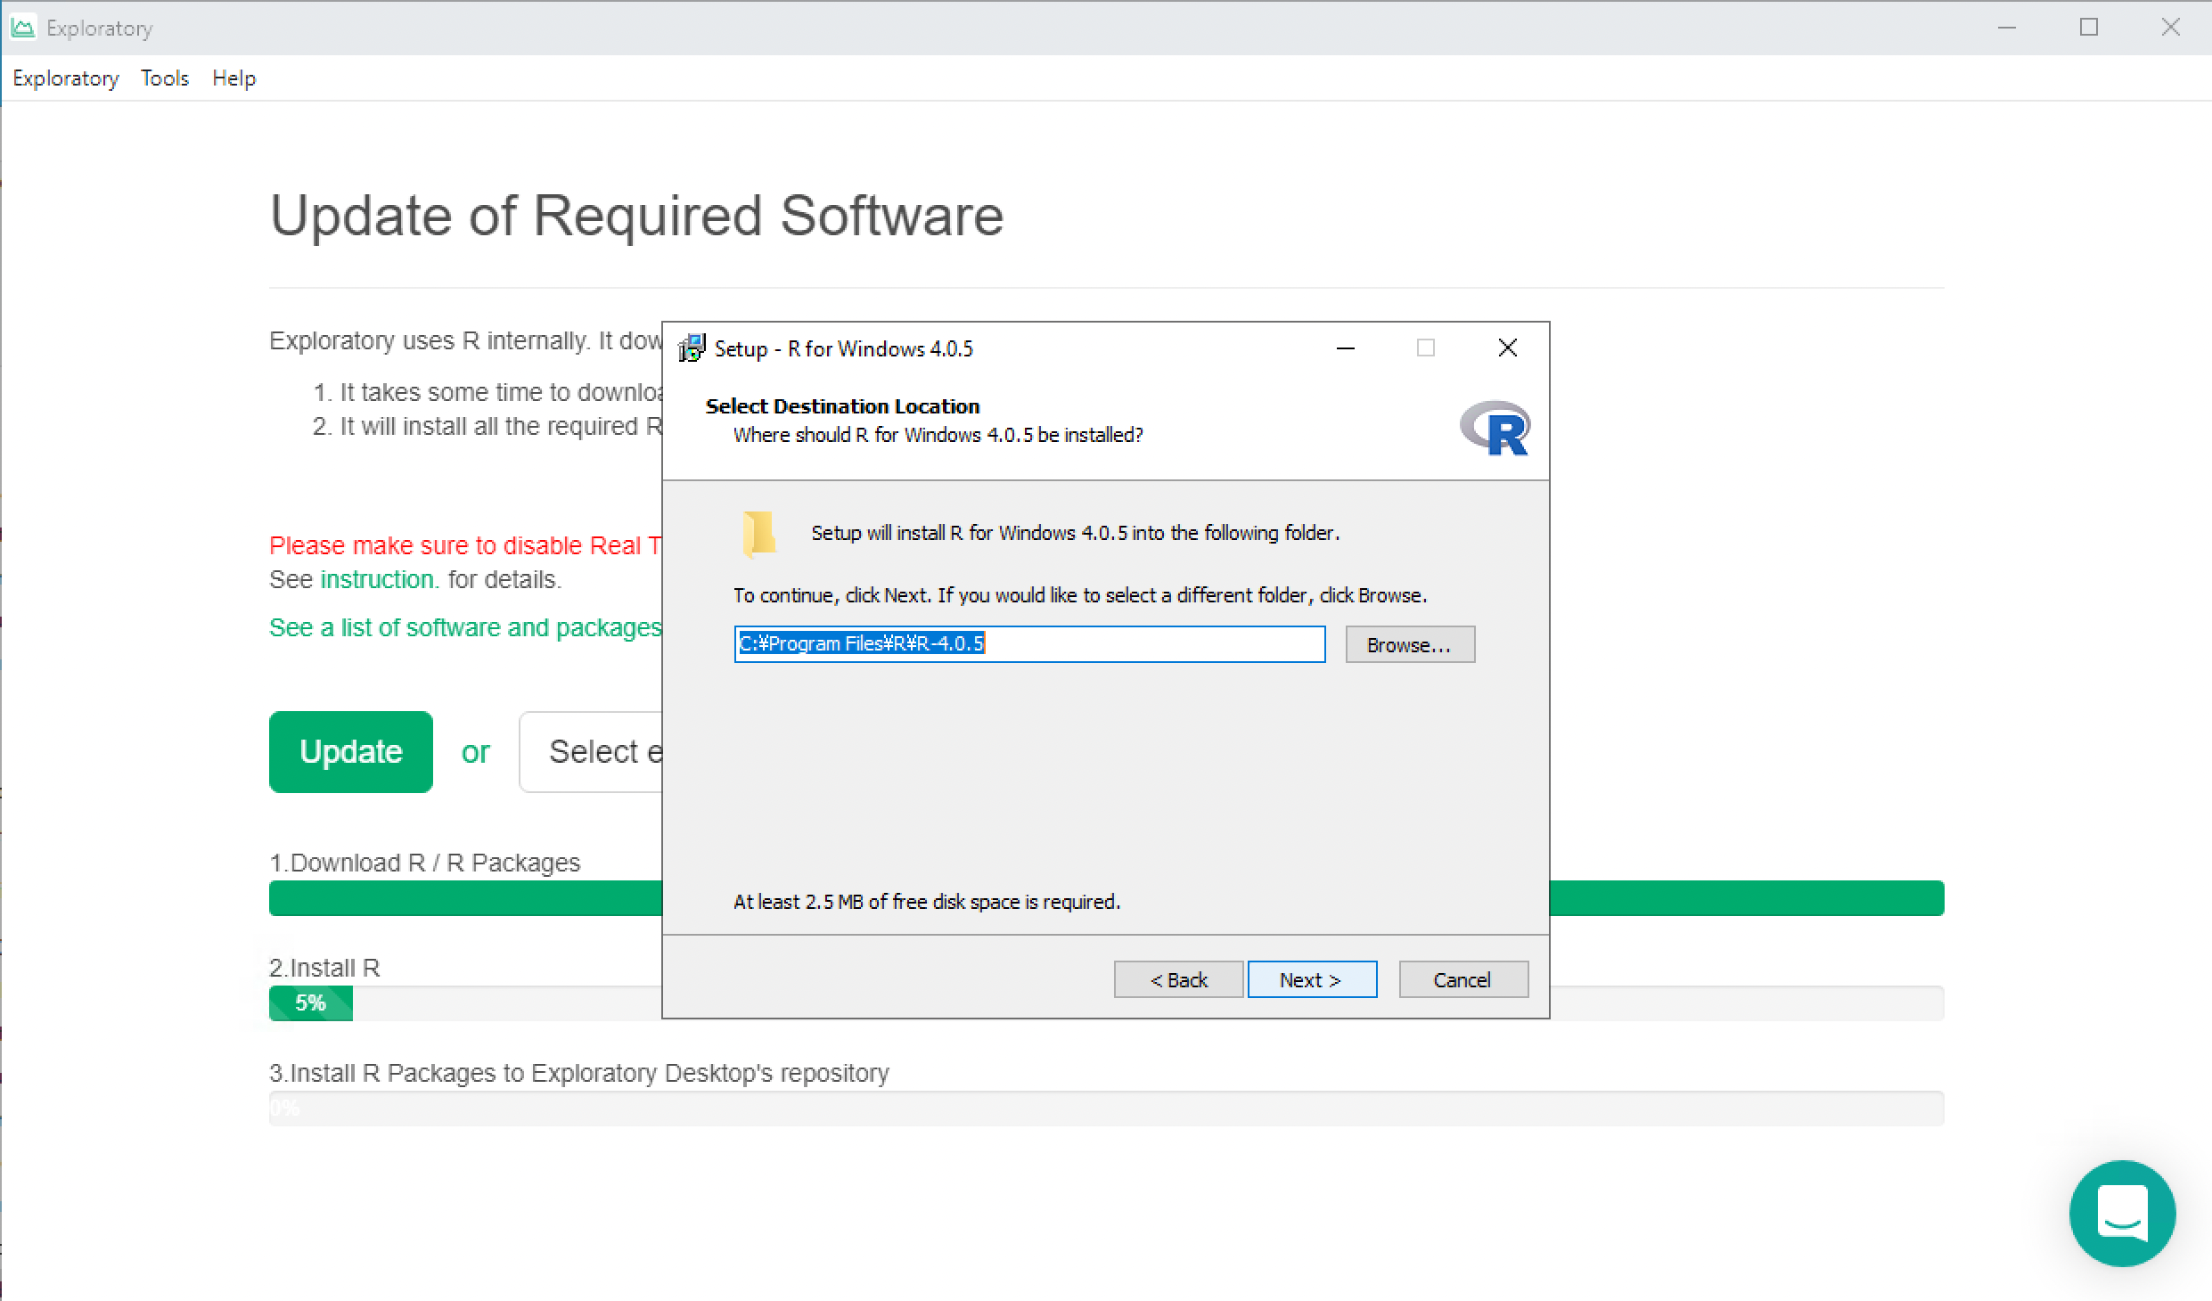Open the Help menu

(233, 78)
